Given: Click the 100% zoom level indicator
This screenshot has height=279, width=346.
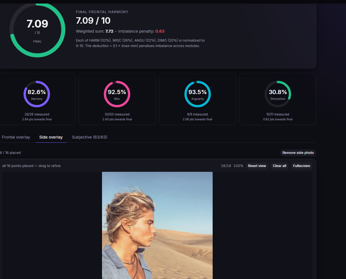Looking at the screenshot, I should [x=238, y=166].
